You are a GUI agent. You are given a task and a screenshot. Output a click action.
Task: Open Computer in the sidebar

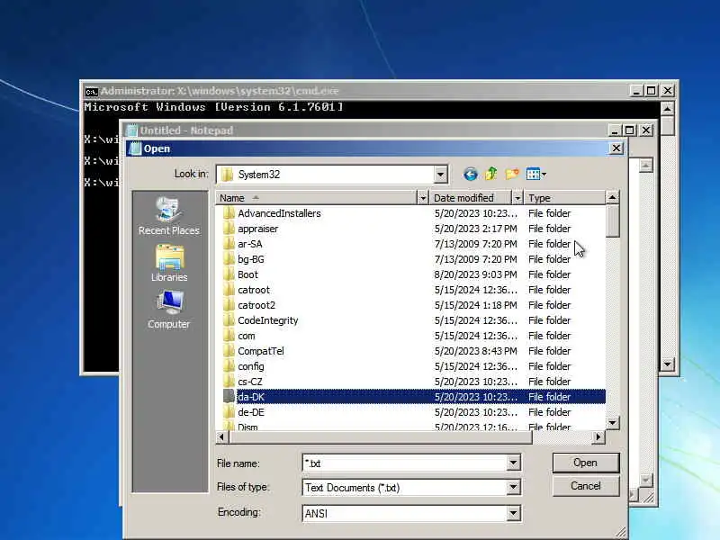(x=169, y=310)
